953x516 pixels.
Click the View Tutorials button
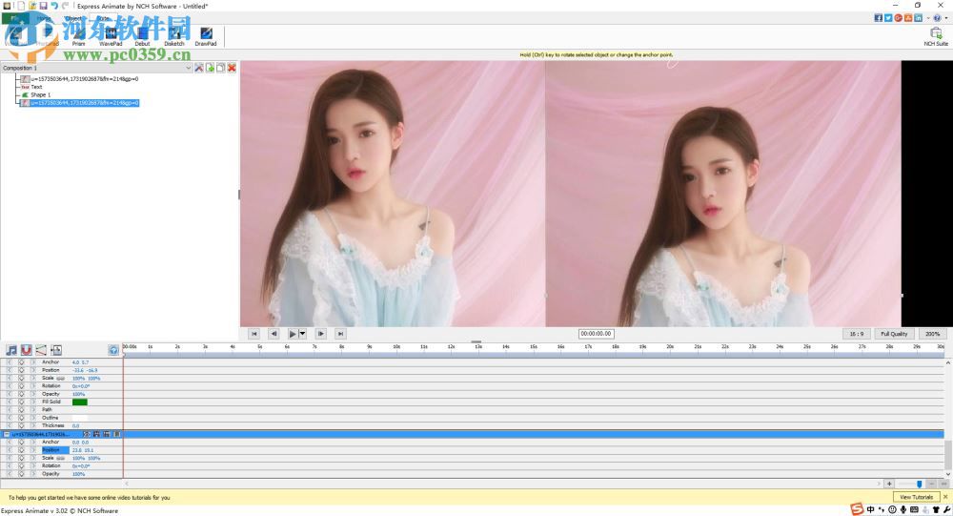click(x=916, y=497)
